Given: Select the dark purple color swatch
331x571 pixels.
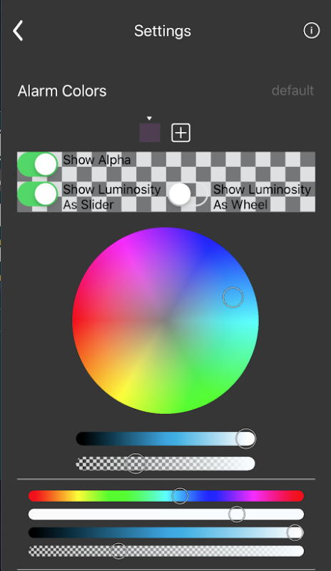Looking at the screenshot, I should coord(150,133).
